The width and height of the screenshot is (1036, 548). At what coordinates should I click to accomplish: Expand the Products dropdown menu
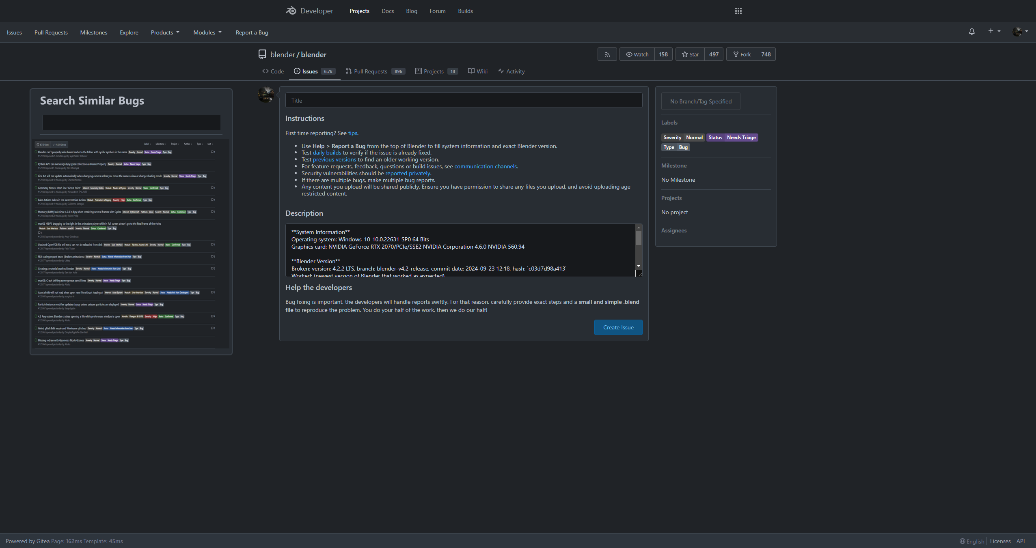pyautogui.click(x=165, y=32)
